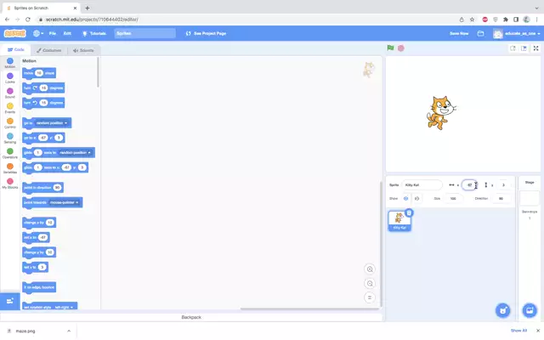Select the Kitty Kat sprite thumbnail
Image resolution: width=544 pixels, height=340 pixels.
coord(399,221)
